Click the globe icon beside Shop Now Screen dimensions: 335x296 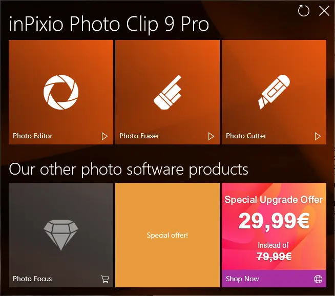(x=318, y=279)
